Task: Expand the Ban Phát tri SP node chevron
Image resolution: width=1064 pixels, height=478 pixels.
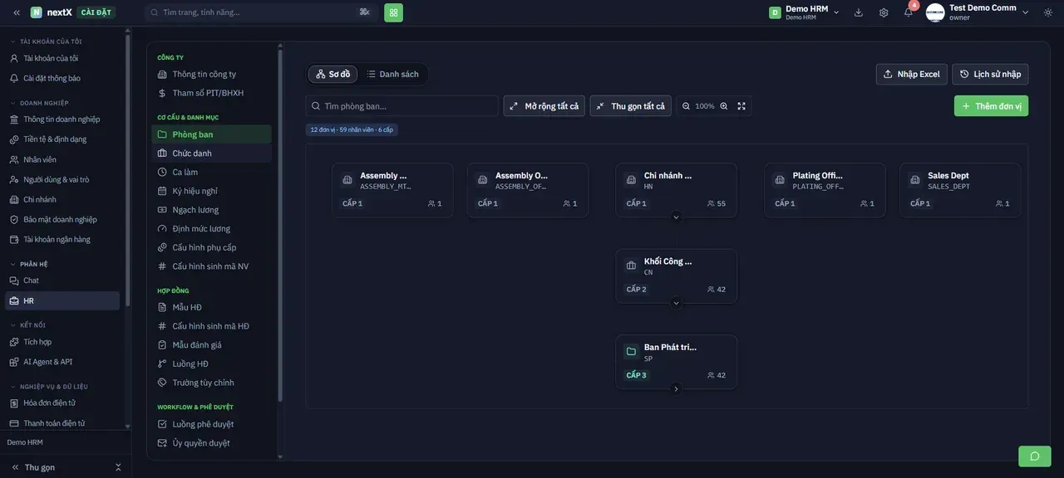Action: [676, 389]
